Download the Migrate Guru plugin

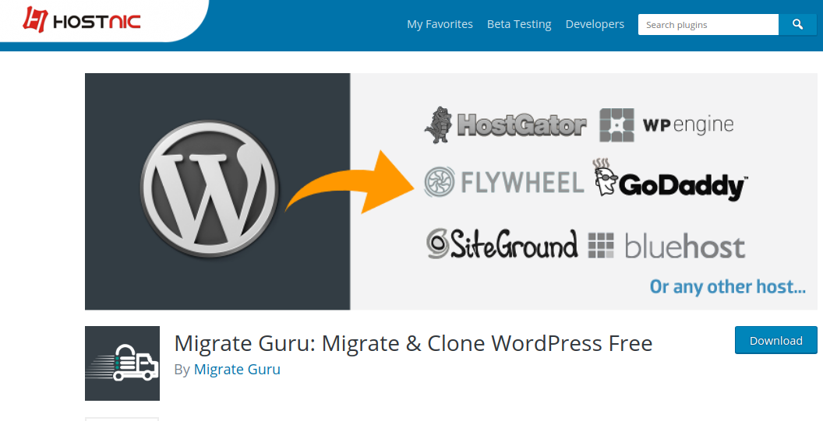[775, 340]
